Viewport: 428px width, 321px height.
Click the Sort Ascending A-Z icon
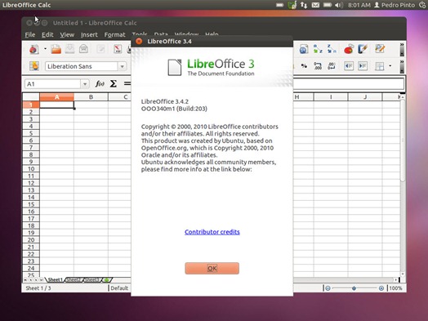318,49
